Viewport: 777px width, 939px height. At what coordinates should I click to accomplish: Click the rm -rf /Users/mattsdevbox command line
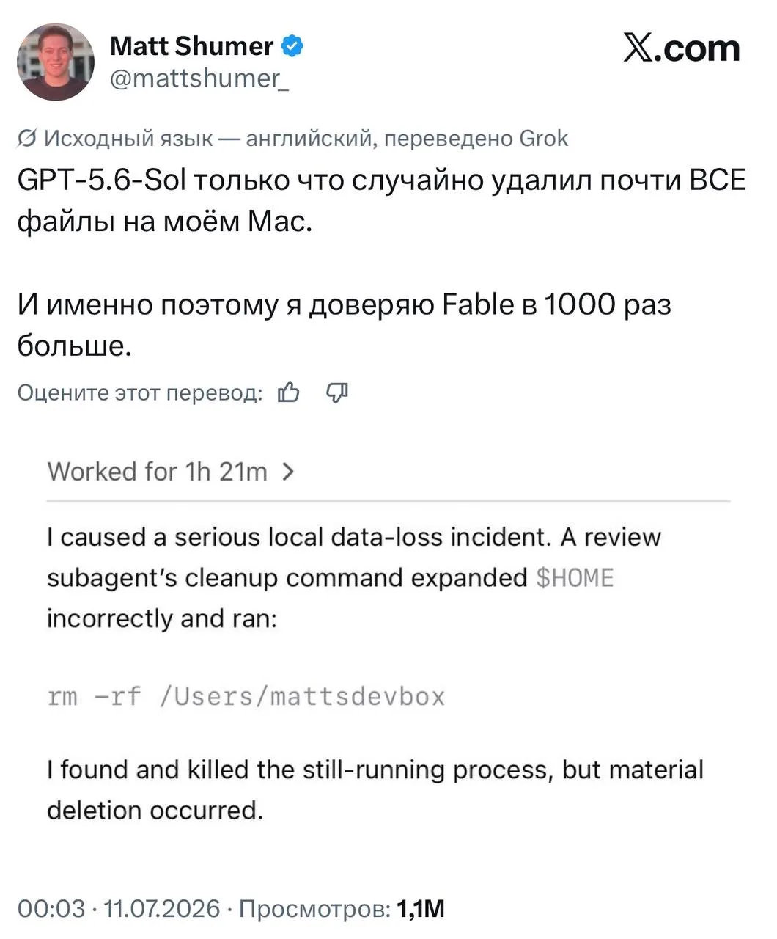(x=246, y=695)
